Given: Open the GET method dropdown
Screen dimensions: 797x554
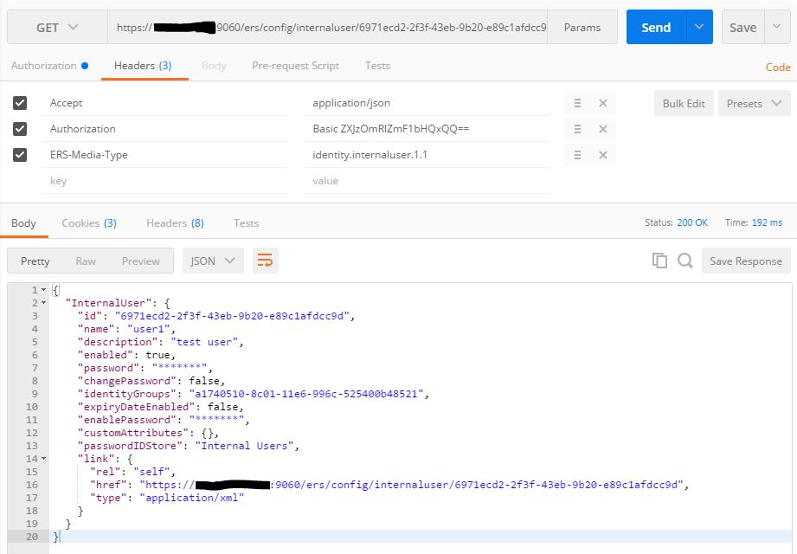Looking at the screenshot, I should click(x=57, y=28).
